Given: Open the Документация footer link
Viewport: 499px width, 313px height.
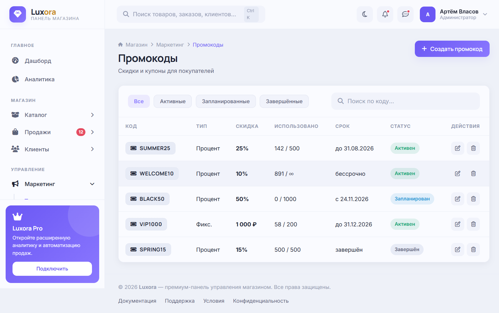Looking at the screenshot, I should click(137, 301).
